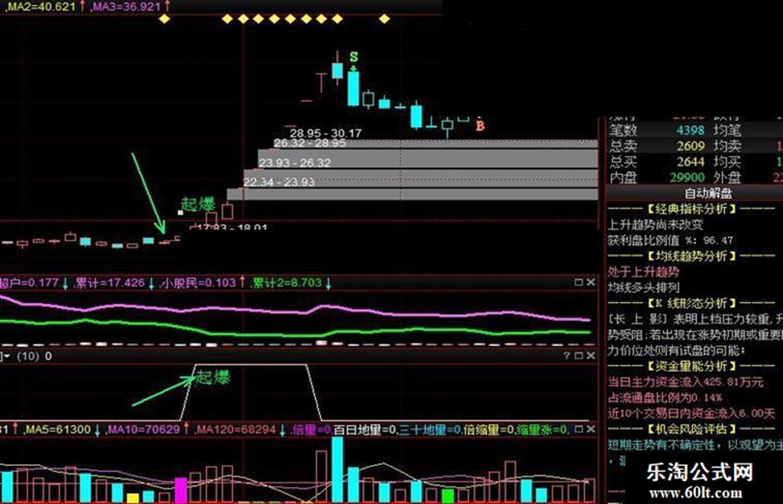
Task: Click the 累计=17.426 indicator label
Action: tap(109, 283)
